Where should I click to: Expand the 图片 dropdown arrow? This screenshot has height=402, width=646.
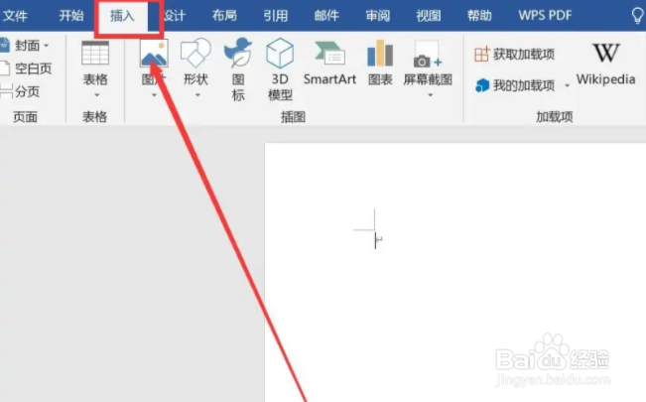154,95
